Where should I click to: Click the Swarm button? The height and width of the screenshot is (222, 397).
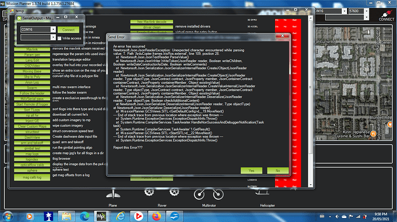tap(32, 88)
